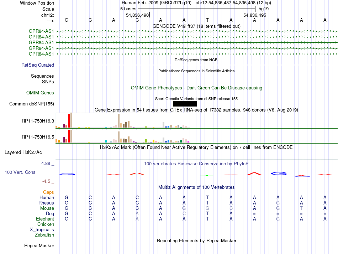This screenshot has height=254, width=338.
Task: Click the 100 Vert. Cons track label
Action: click(x=20, y=172)
